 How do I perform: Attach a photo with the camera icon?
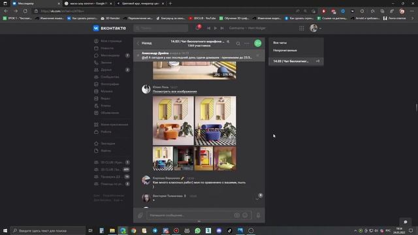pyautogui.click(x=236, y=215)
